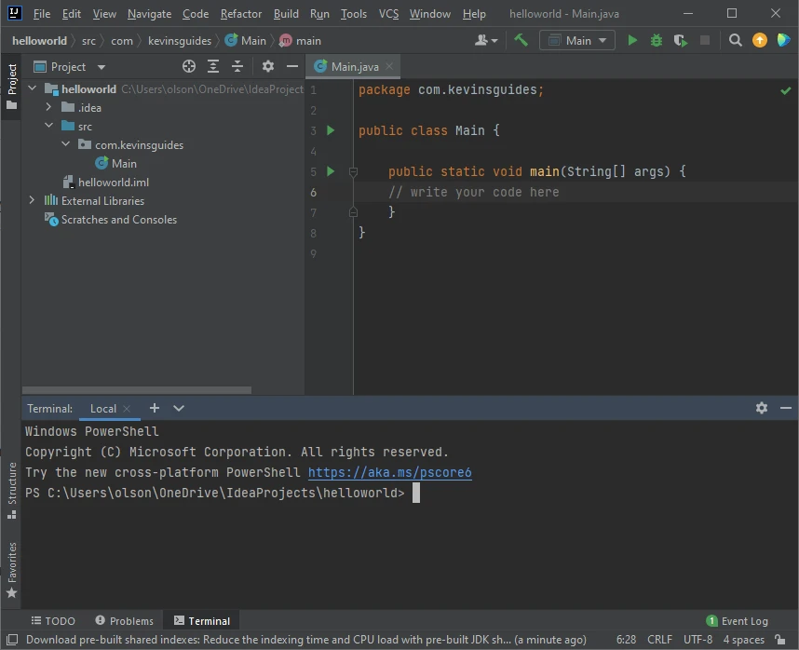Click line separator CRLF in status bar
The width and height of the screenshot is (799, 650).
click(x=659, y=640)
